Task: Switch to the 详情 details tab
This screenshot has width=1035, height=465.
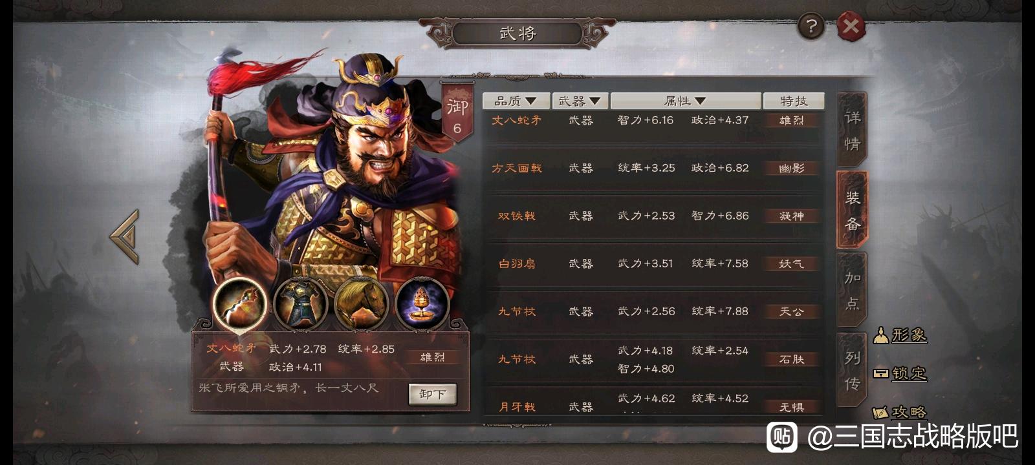Action: pyautogui.click(x=853, y=130)
